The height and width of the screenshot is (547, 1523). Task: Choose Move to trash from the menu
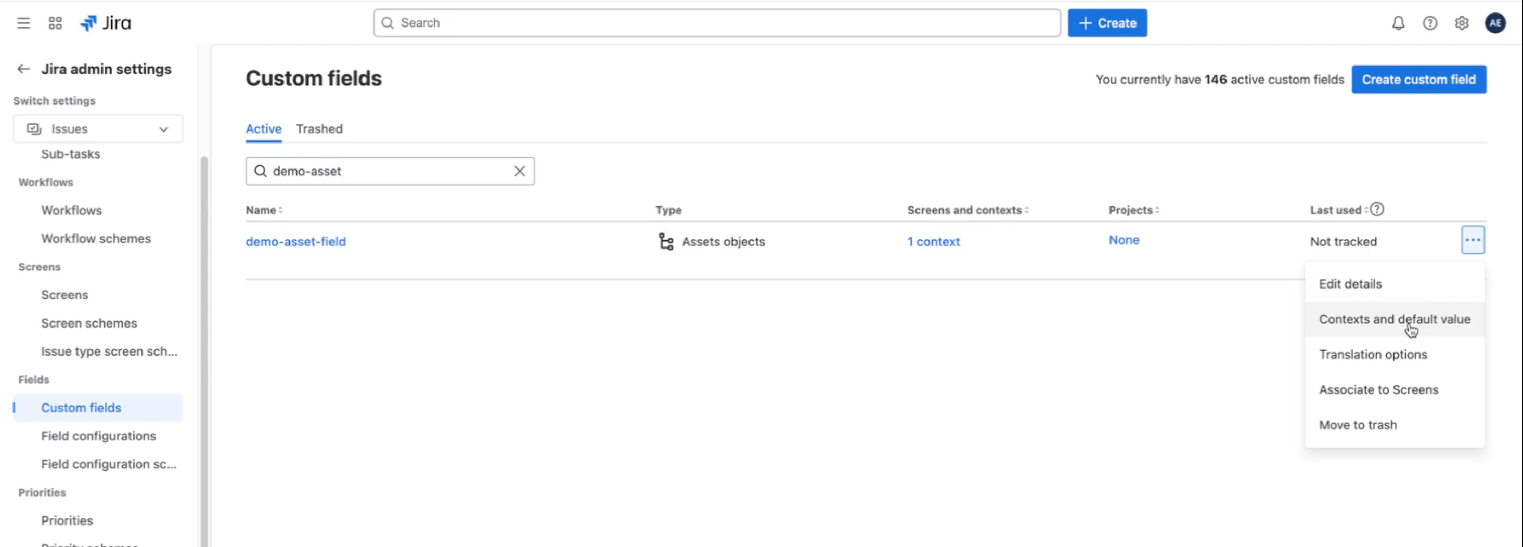point(1358,424)
